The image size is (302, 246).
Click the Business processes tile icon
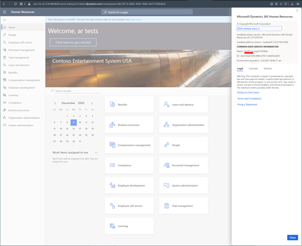(112, 125)
